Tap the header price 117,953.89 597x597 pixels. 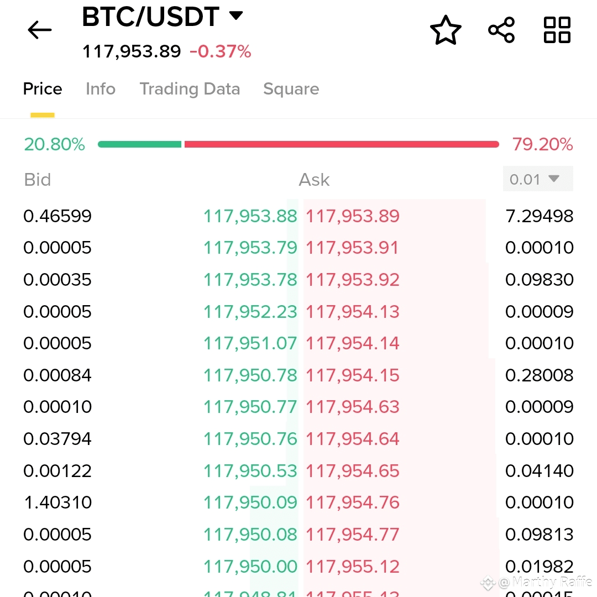(132, 51)
